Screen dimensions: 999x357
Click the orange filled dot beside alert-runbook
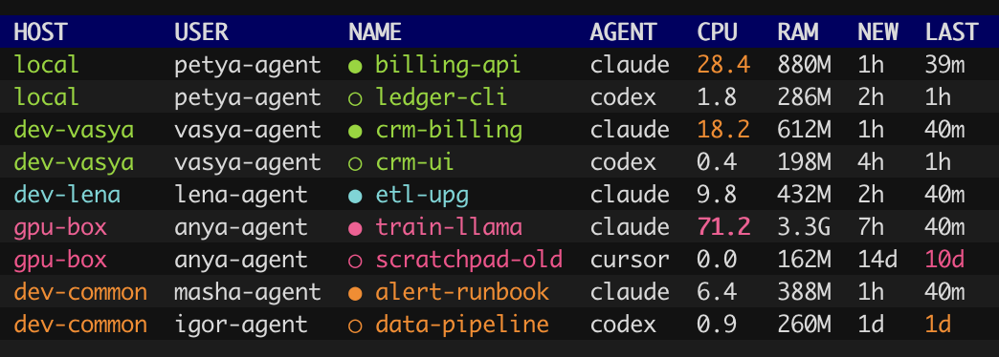[356, 293]
